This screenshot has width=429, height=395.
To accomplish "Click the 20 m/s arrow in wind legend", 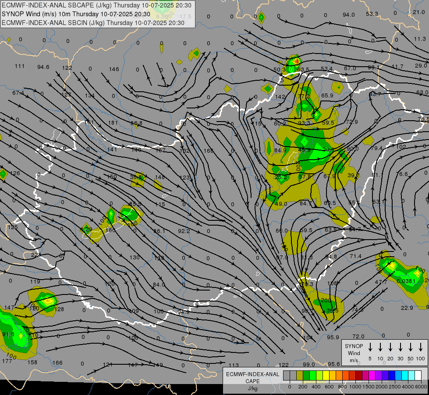I will (390, 347).
